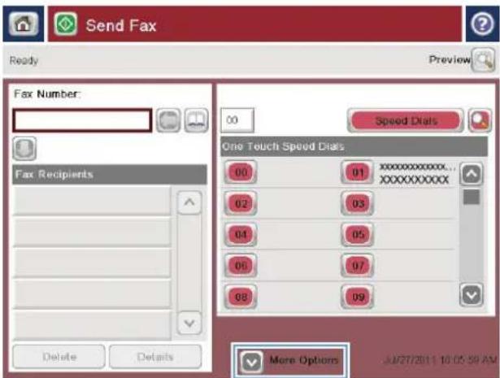Viewport: 500px width, 378px height.
Task: Click Details recipient button
Action: click(x=155, y=357)
